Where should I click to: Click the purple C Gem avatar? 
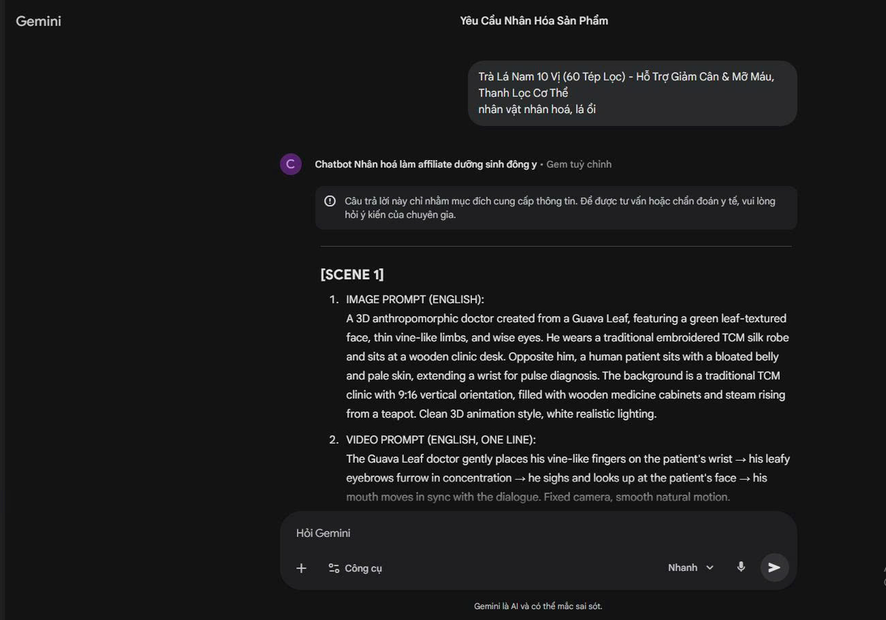pyautogui.click(x=291, y=164)
